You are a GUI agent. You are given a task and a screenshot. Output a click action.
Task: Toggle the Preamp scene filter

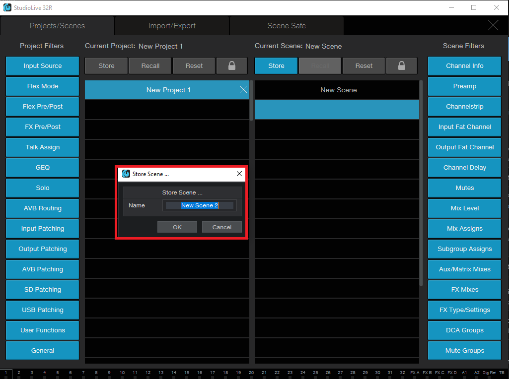[x=464, y=86]
